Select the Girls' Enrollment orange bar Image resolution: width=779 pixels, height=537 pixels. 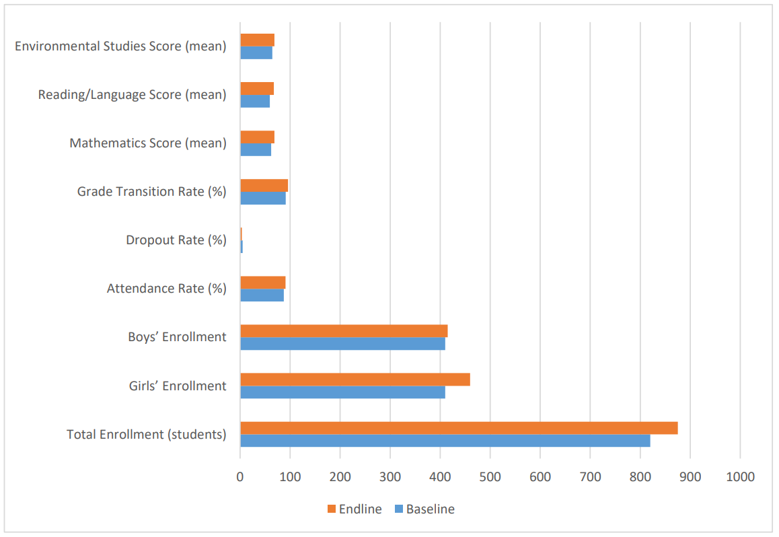tap(355, 380)
